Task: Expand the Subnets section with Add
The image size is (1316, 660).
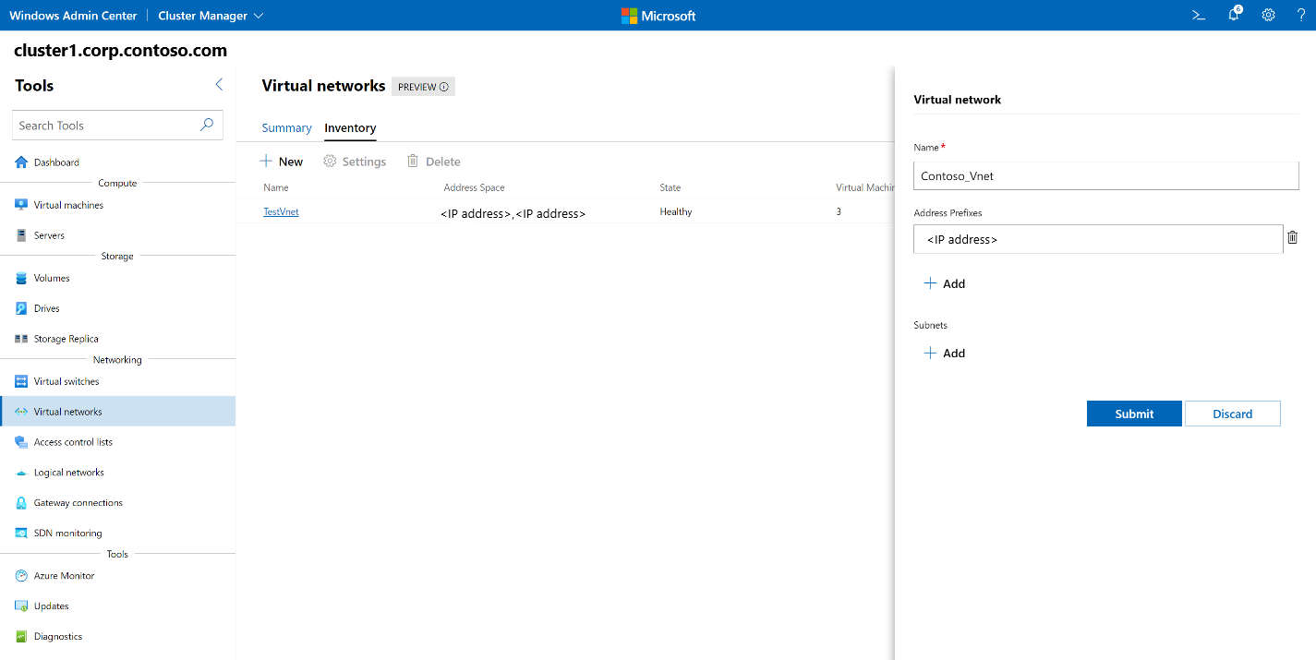Action: click(945, 353)
